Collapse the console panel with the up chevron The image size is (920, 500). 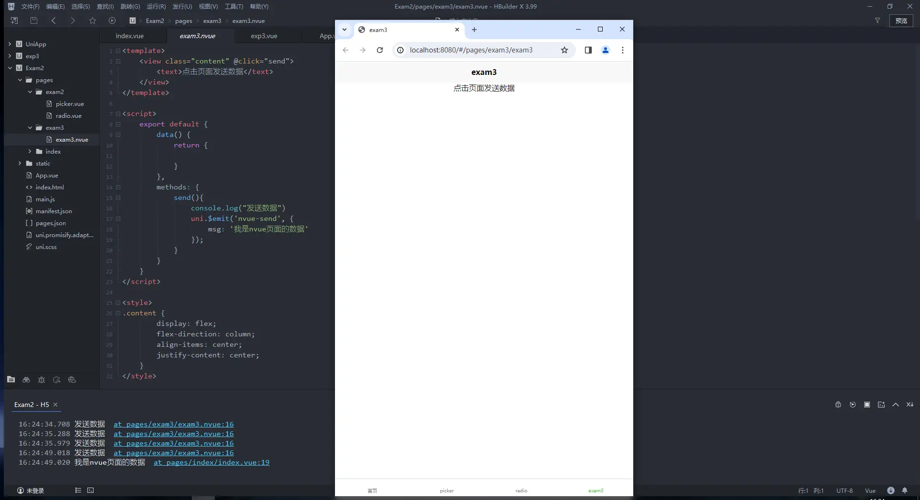point(896,405)
